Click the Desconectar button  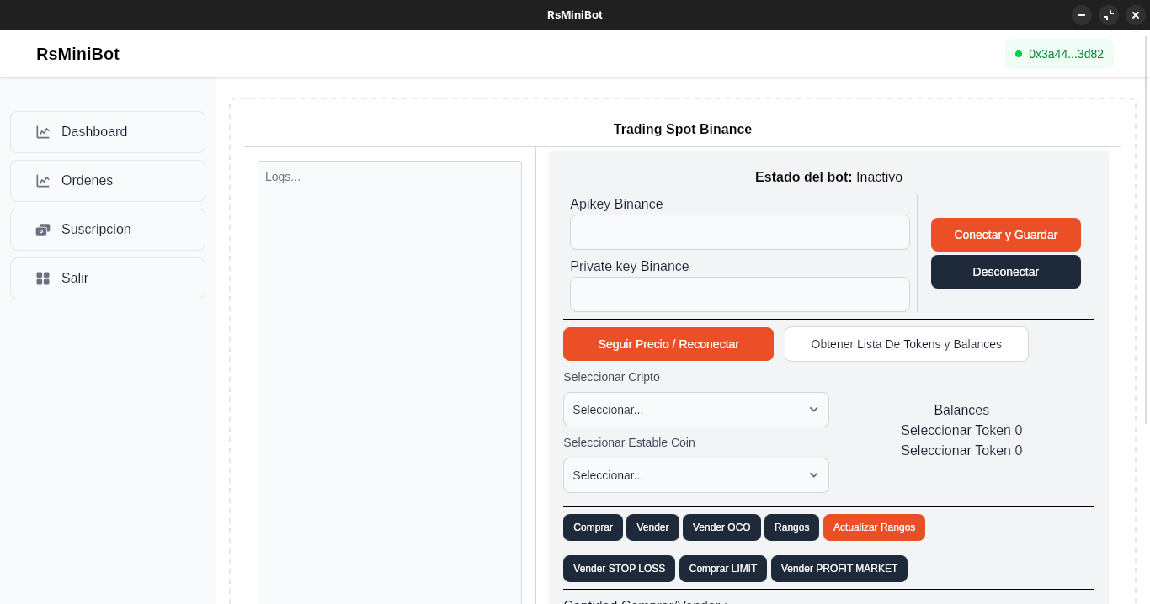point(1005,272)
